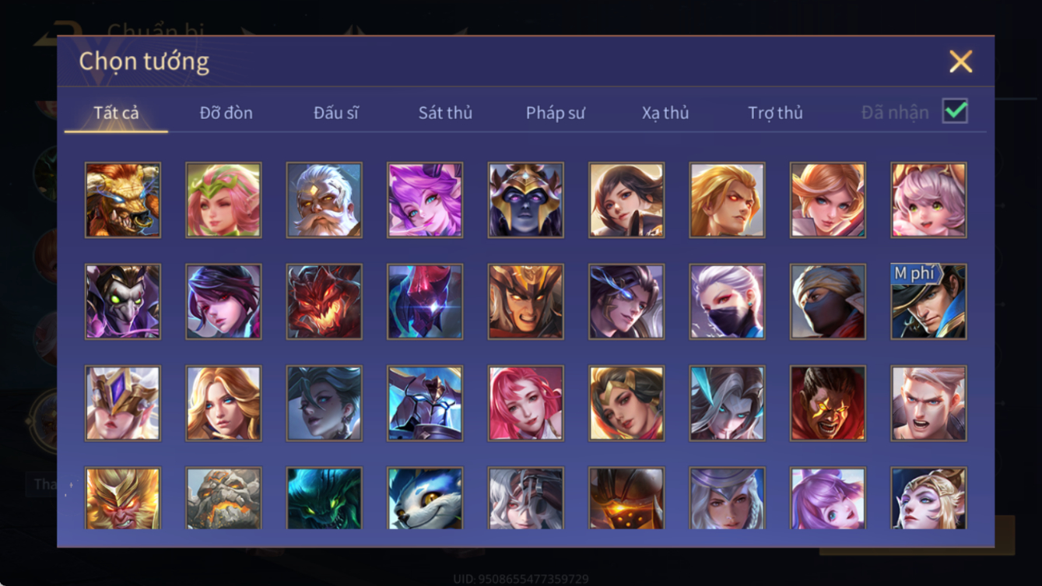Close the 'Chọn tướng' dialog

click(x=960, y=61)
